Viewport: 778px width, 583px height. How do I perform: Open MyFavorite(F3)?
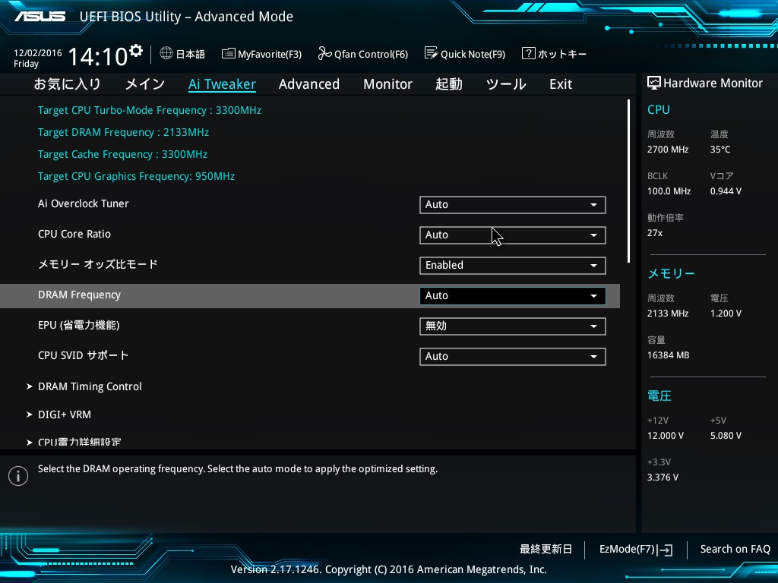coord(261,54)
